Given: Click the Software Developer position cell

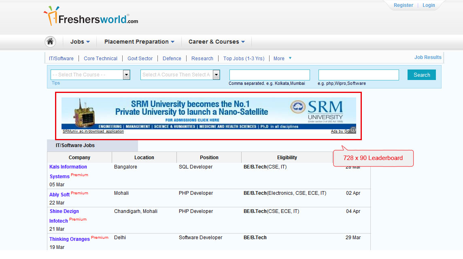Looking at the screenshot, I should (x=200, y=238).
